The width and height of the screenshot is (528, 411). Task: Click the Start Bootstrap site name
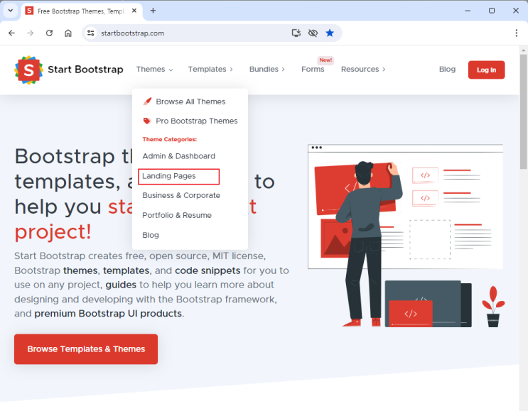point(85,70)
